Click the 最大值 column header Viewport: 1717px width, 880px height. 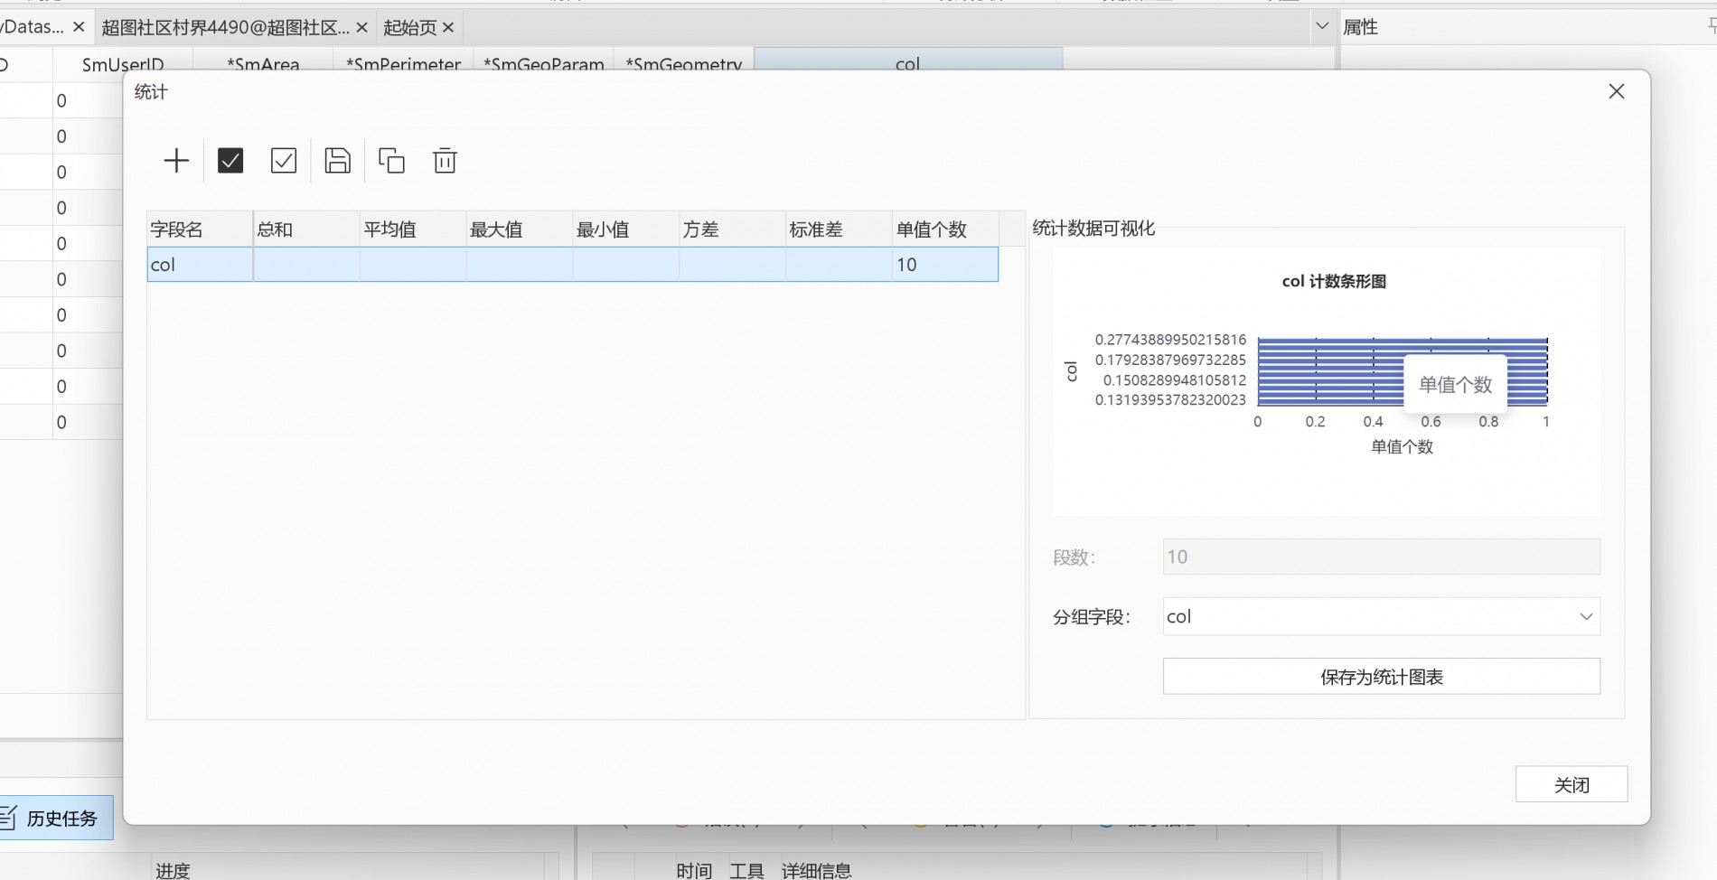coord(520,229)
